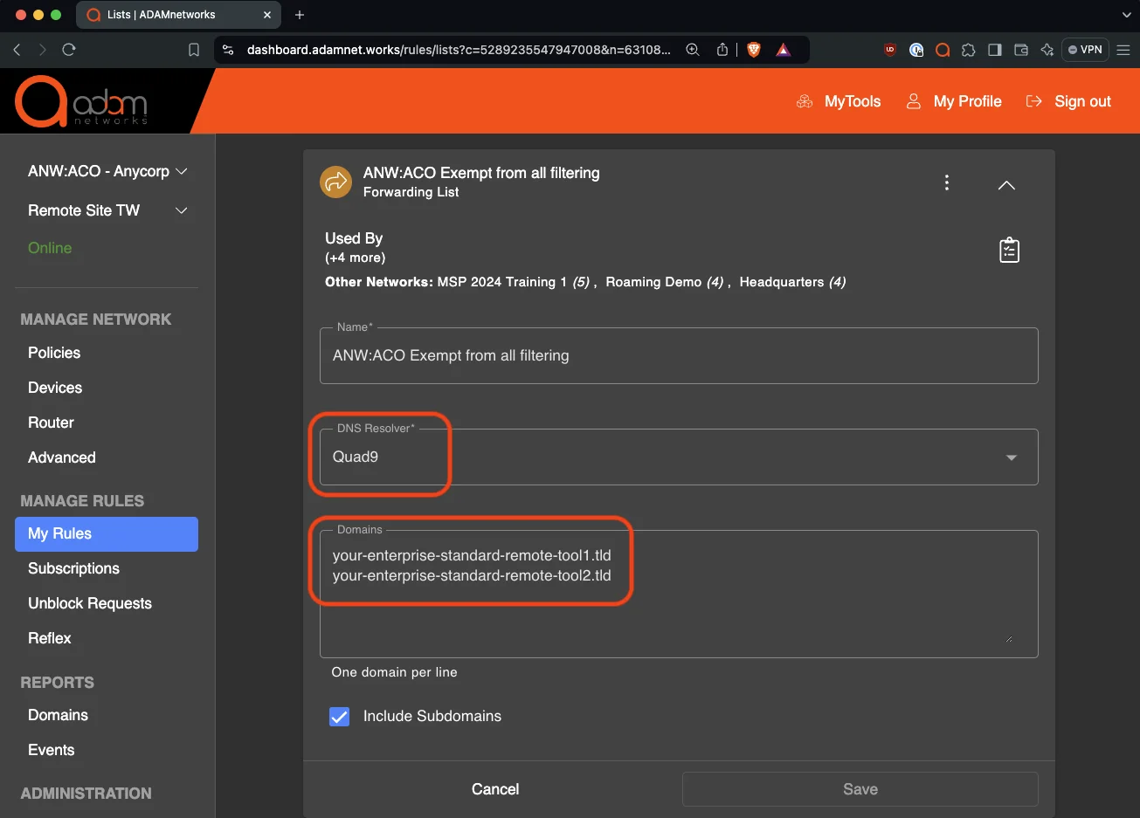1140x818 pixels.
Task: Open MyTools in the header
Action: (839, 101)
